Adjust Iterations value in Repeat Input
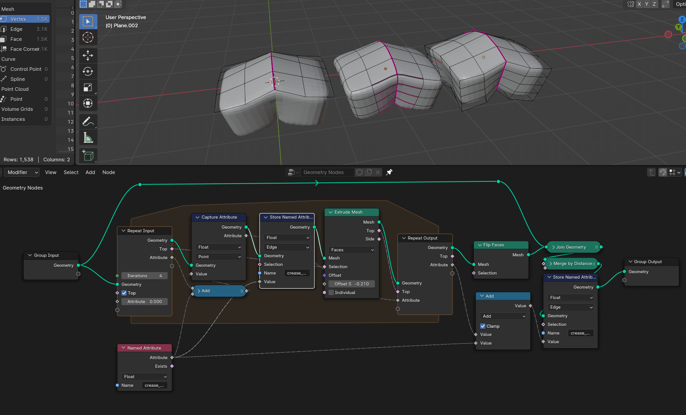Viewport: 686px width, 415px height. (145, 276)
